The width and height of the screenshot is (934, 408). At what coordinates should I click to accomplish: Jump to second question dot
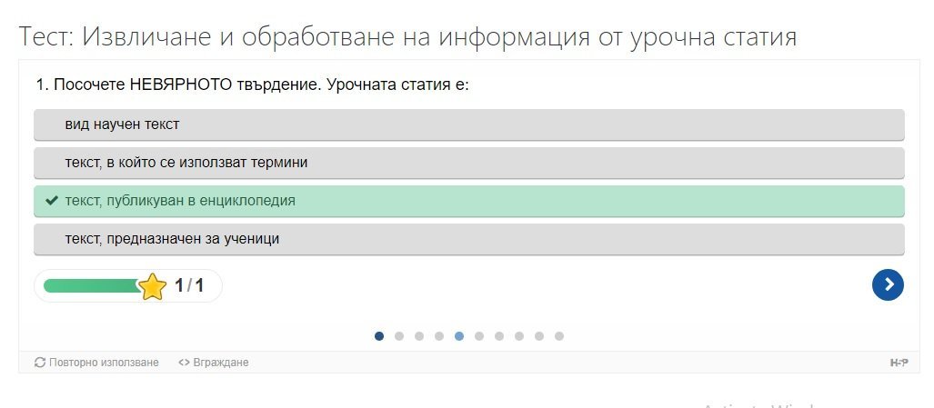point(399,336)
